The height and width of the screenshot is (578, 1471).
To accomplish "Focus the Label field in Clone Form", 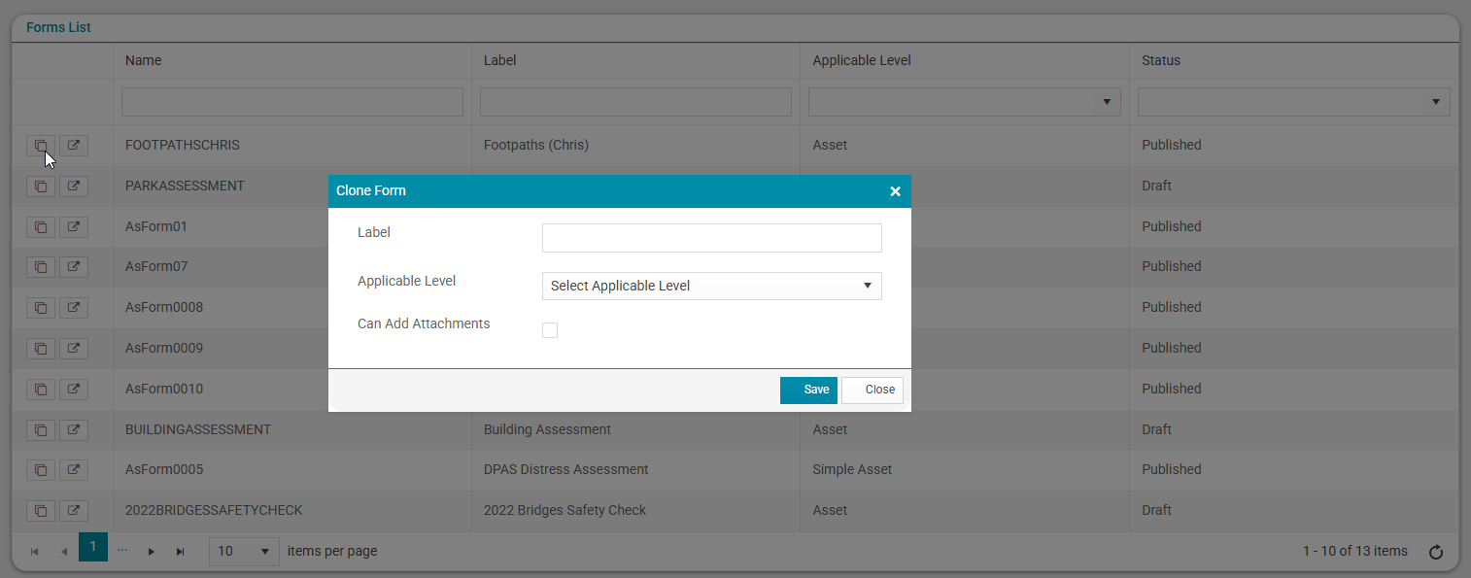I will tap(712, 238).
